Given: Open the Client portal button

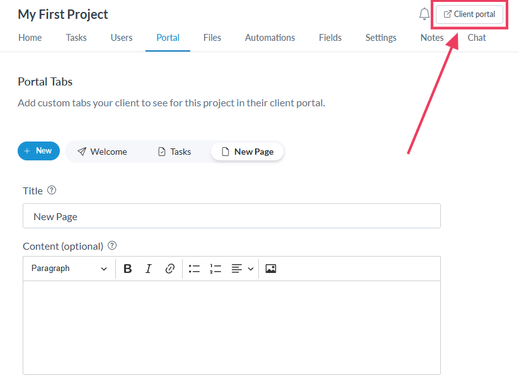Looking at the screenshot, I should pos(469,14).
